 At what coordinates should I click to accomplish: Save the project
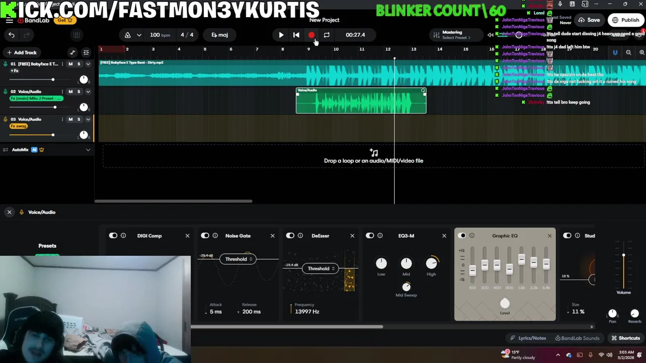click(x=589, y=20)
